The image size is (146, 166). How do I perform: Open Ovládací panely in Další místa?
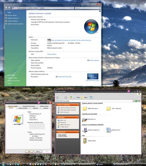pyautogui.click(x=64, y=127)
